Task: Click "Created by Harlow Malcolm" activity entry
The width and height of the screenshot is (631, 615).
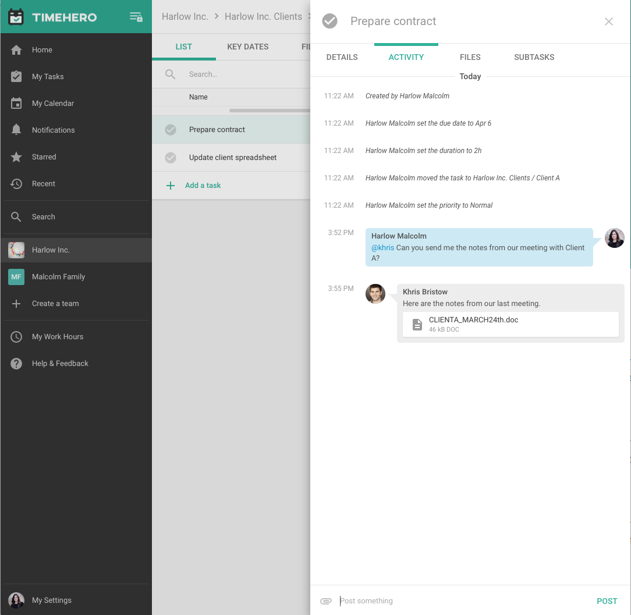Action: 407,96
